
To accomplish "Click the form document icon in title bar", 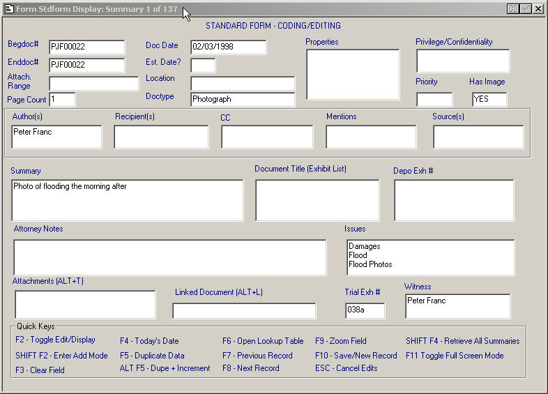I will [10, 9].
